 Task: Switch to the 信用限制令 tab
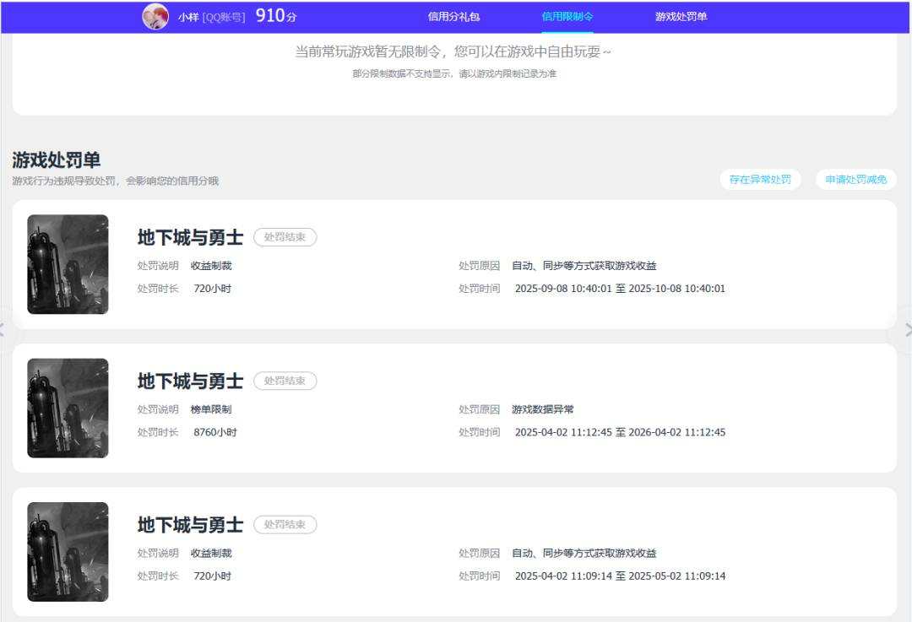[x=567, y=17]
